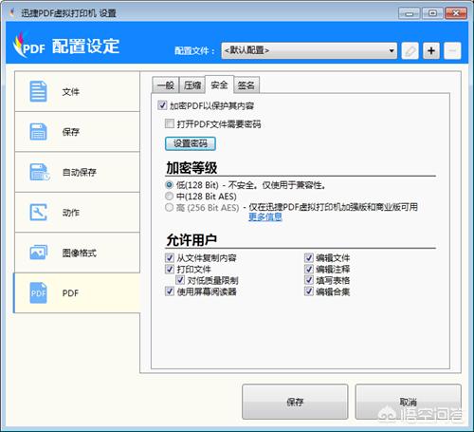Toggle 加密PDF以保护其内容 checkbox

point(162,105)
